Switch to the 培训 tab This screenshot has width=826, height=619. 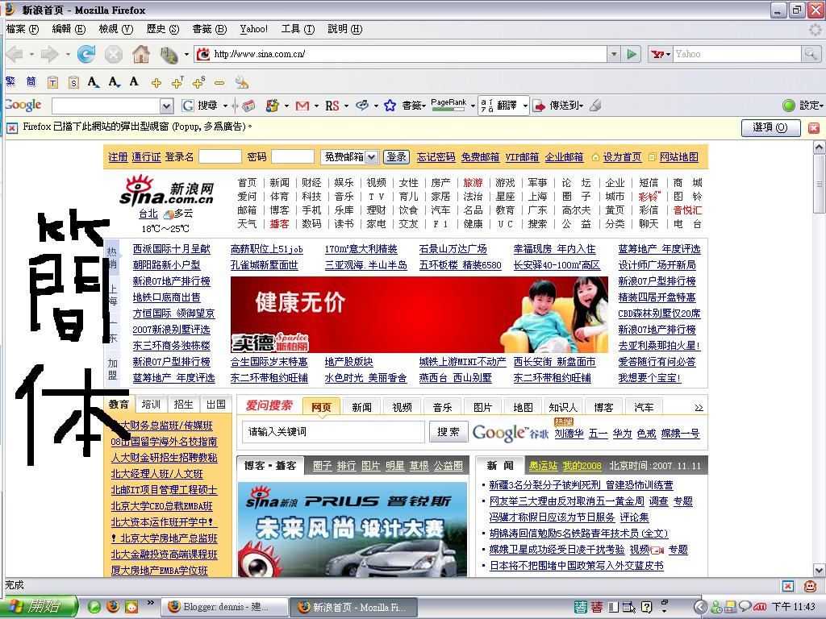151,405
